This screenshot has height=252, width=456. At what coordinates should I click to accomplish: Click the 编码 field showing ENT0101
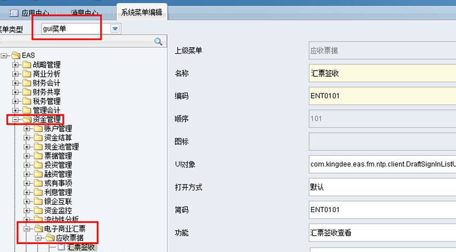pos(381,96)
